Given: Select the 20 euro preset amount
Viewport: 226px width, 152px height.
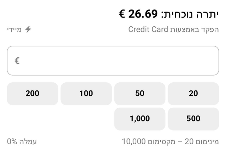Looking at the screenshot, I should (193, 94).
